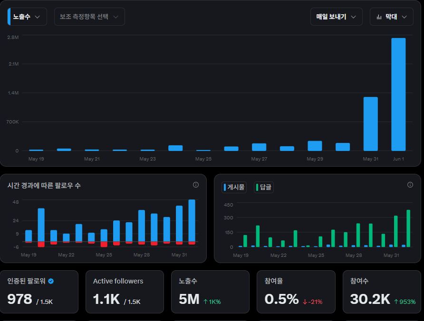
Task: Click the tallest green reply bar near May 31
Action: point(408,228)
